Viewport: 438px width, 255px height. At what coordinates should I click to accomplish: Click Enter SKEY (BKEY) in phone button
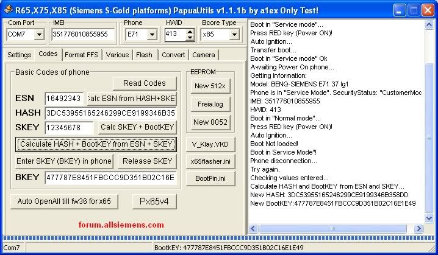[64, 161]
